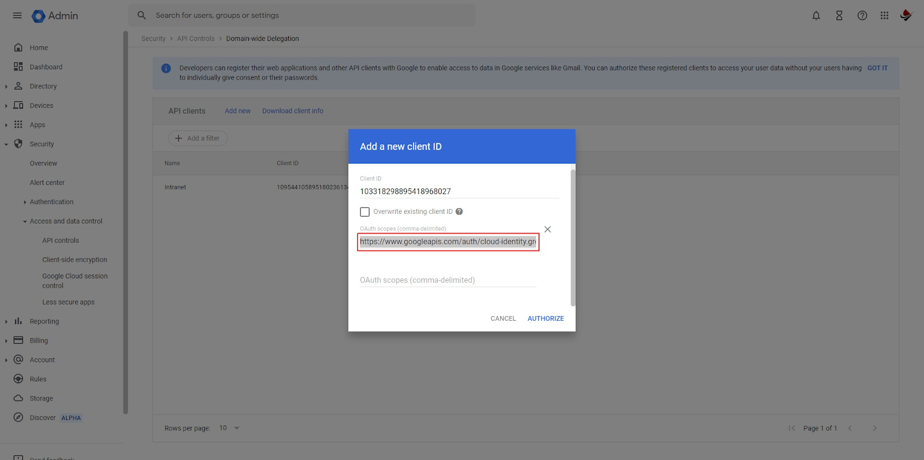
Task: Go to the next page arrow
Action: pos(875,428)
